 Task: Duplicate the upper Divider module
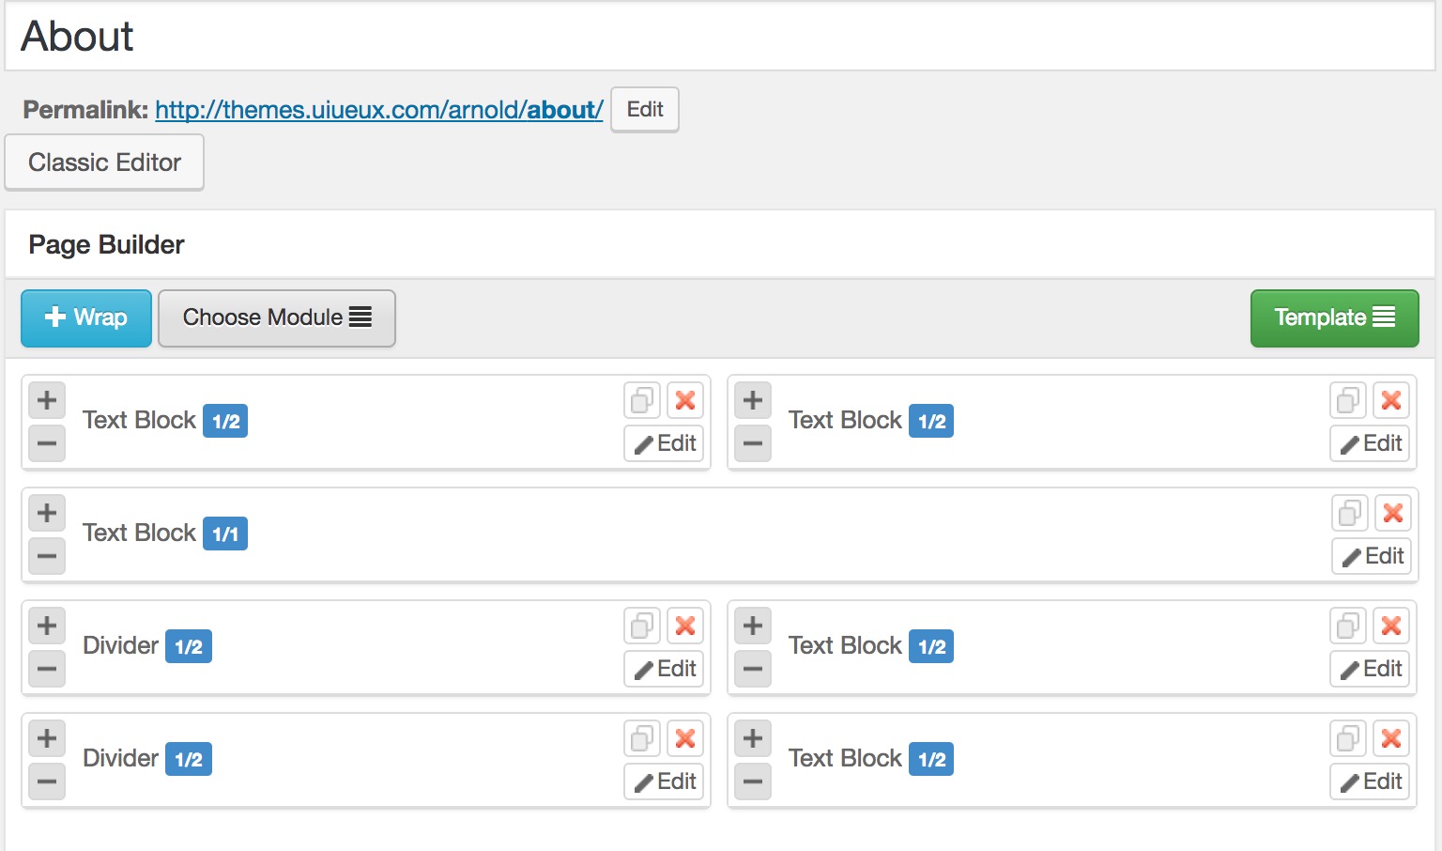coord(642,626)
